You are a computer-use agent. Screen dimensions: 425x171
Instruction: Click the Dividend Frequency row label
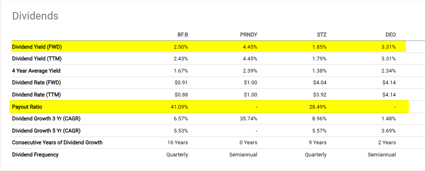(x=35, y=154)
